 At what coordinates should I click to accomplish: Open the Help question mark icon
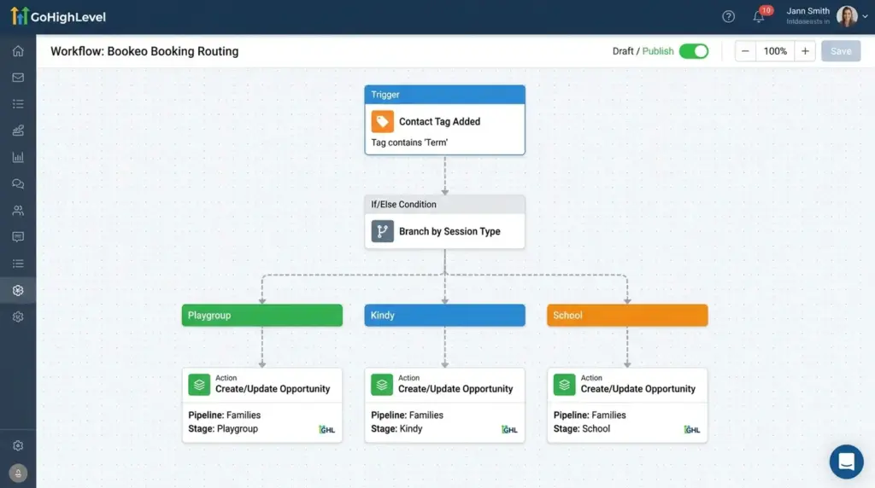pos(728,17)
